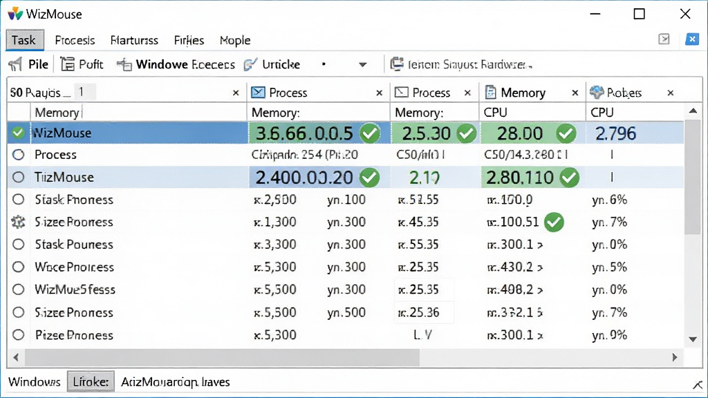708x398 pixels.
Task: Open the Mople menu
Action: pos(235,41)
